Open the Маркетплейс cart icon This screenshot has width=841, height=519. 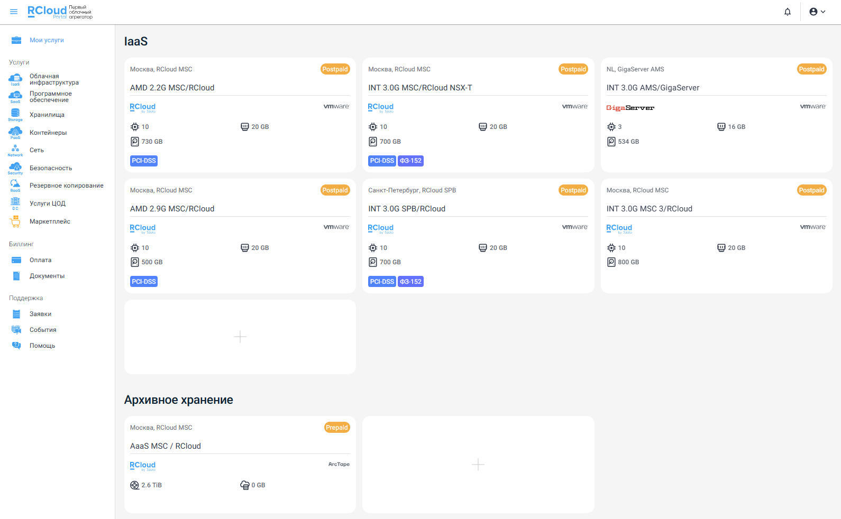click(15, 221)
